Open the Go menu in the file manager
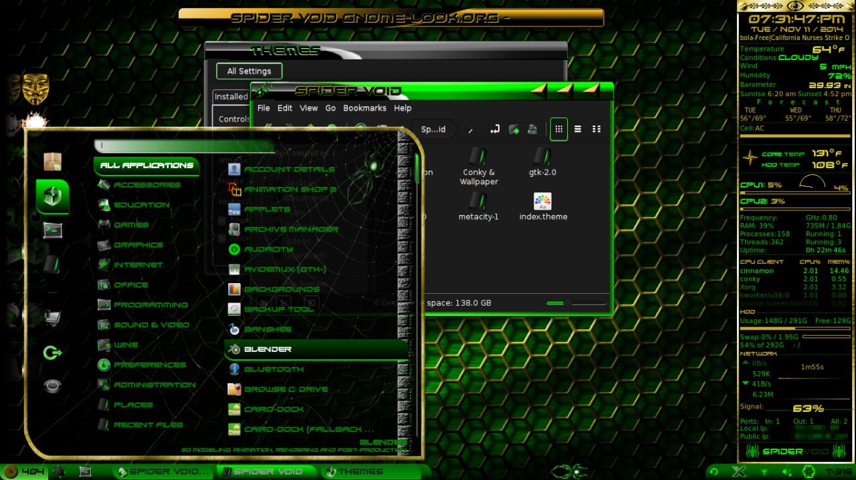 [330, 108]
